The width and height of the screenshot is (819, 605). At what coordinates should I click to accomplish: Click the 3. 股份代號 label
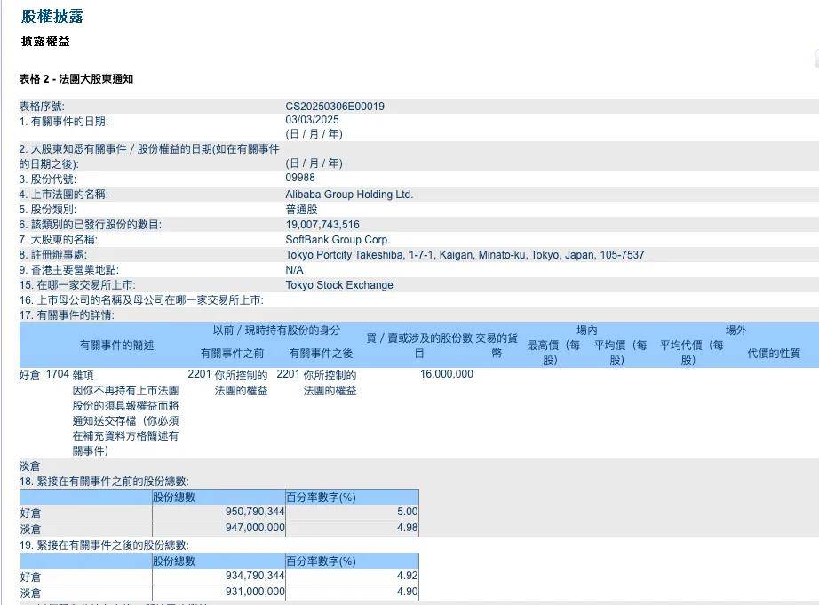48,179
